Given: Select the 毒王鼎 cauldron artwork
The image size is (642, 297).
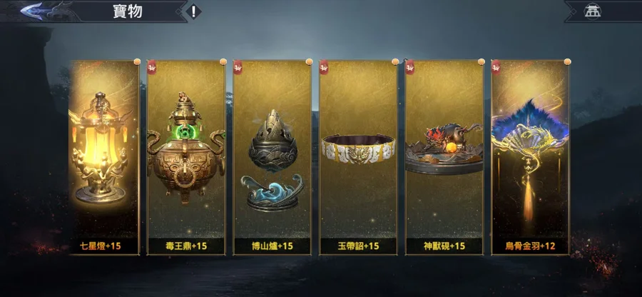Looking at the screenshot, I should tap(186, 148).
